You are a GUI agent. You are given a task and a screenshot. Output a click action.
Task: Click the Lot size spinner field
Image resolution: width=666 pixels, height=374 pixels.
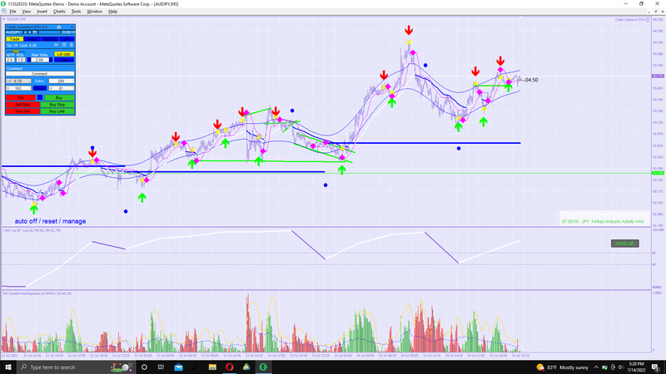point(18,81)
